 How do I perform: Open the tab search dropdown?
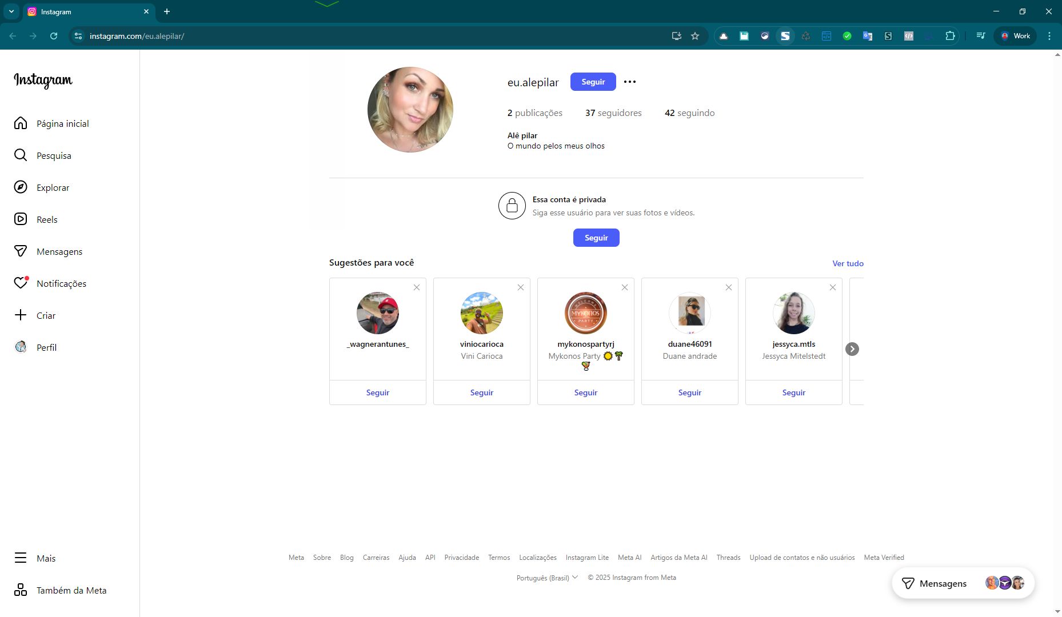[x=11, y=11]
